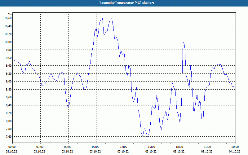This screenshot has height=155, width=248.
Task: Click the '09:00' time label on the x-axis
Action: coord(96,147)
